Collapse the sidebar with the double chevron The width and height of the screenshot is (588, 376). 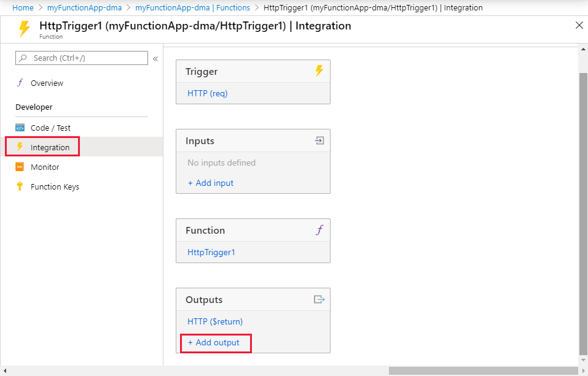(155, 59)
